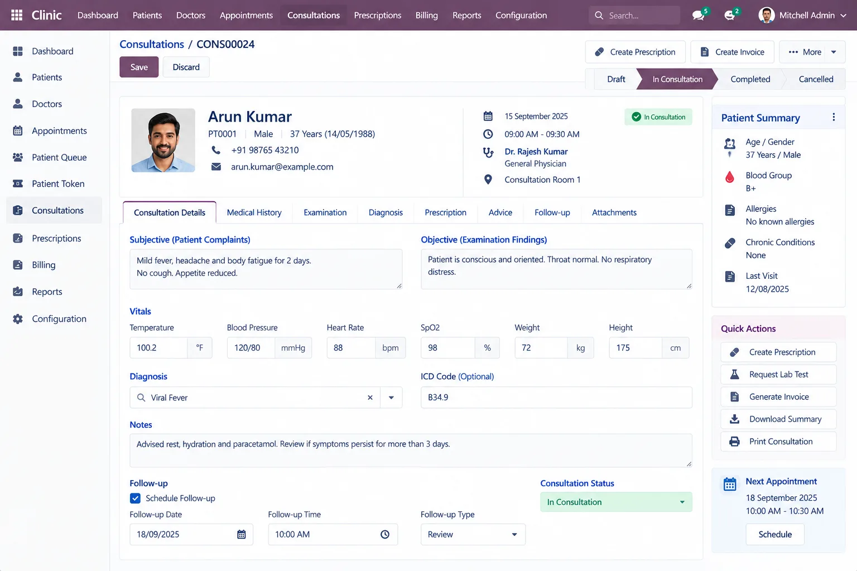Open Patient Summary three-dot options menu
Viewport: 857px width, 571px height.
pyautogui.click(x=834, y=117)
